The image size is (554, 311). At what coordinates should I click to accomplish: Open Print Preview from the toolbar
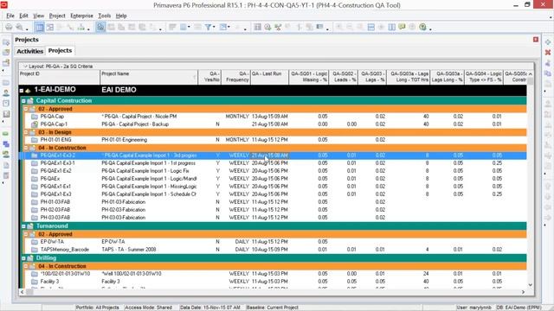click(x=19, y=27)
